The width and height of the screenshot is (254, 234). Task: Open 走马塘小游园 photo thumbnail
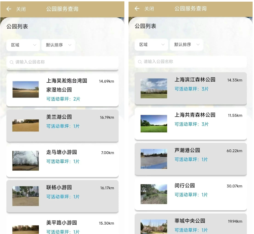click(26, 161)
